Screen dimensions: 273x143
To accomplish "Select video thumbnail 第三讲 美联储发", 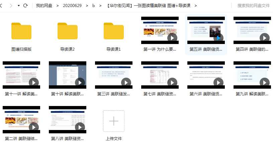I will click(x=114, y=75).
